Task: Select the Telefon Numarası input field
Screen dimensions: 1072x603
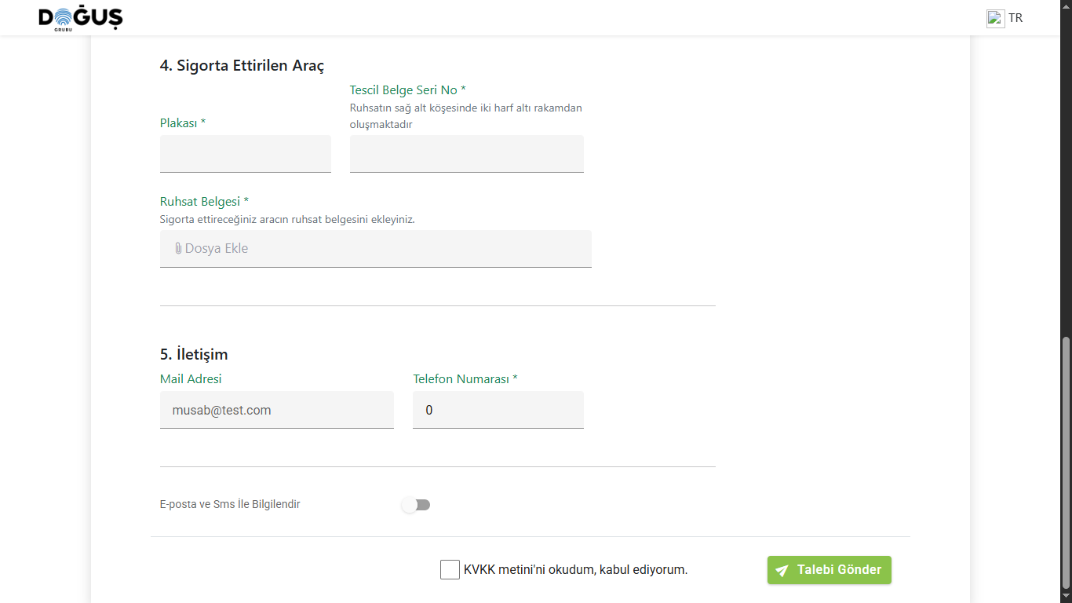Action: coord(498,410)
